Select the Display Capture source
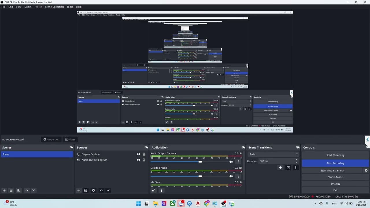The width and height of the screenshot is (370, 208). click(x=90, y=154)
